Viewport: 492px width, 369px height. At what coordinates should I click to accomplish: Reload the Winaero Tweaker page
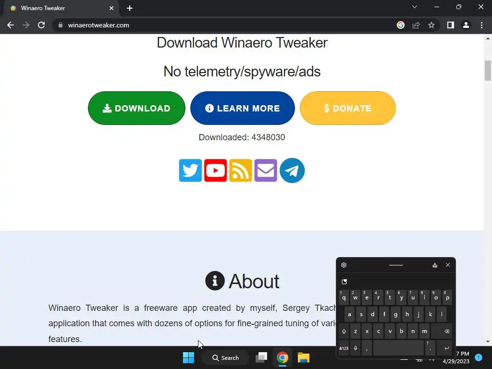41,25
